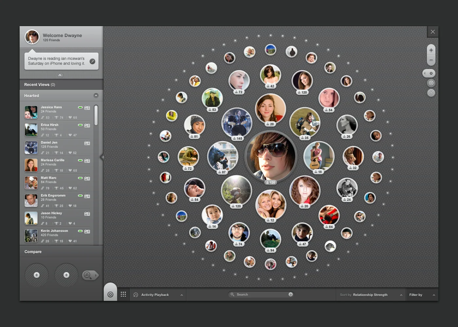
Task: Select Erik Engsromm in Hearted list
Action: 57,200
